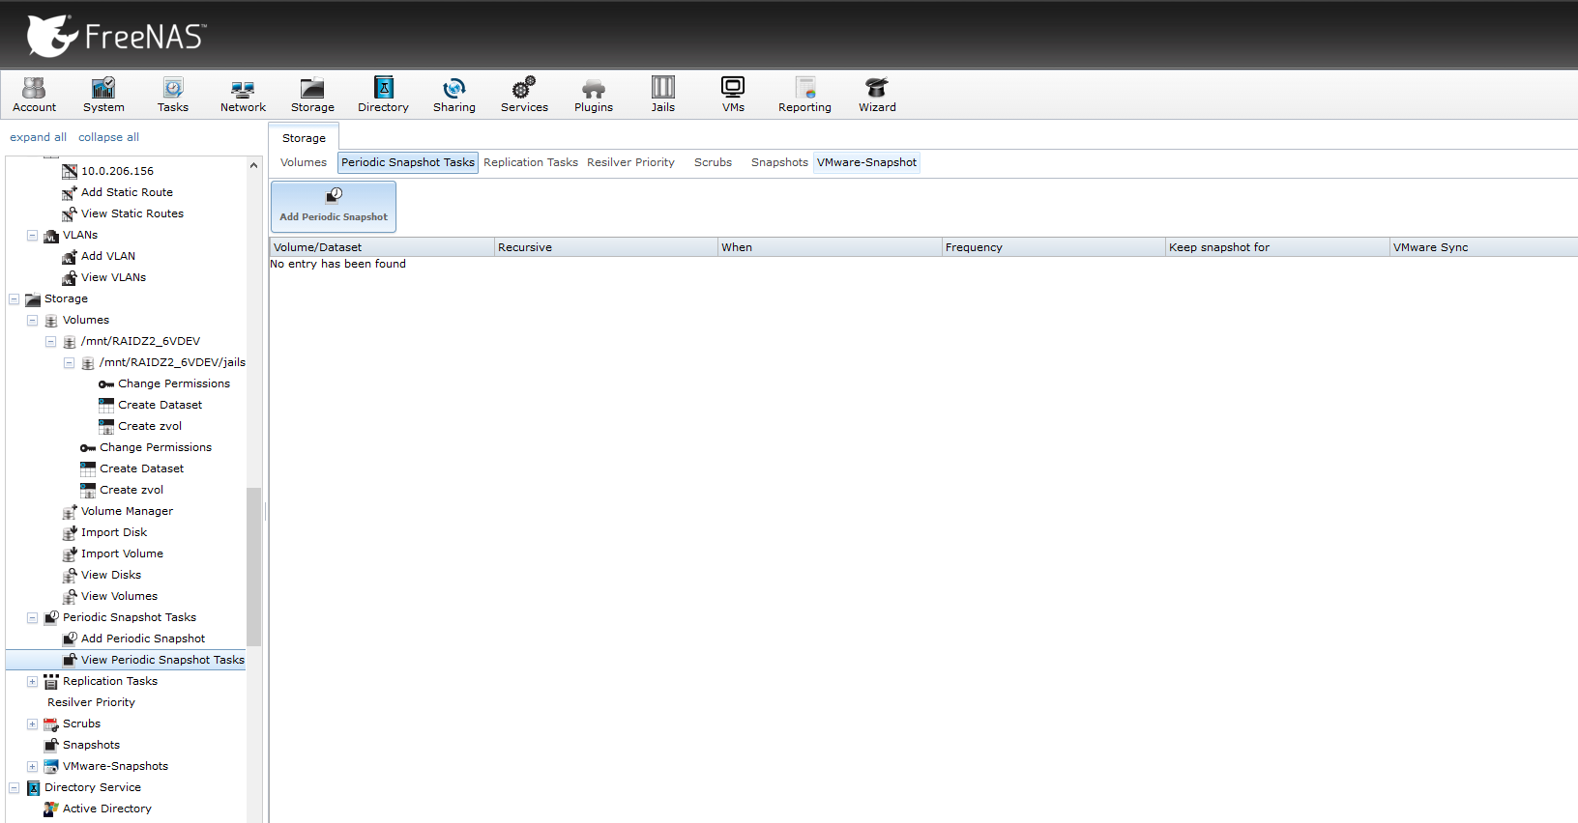Collapse the Periodic Snapshot Tasks tree node
This screenshot has height=823, width=1578.
[x=32, y=617]
